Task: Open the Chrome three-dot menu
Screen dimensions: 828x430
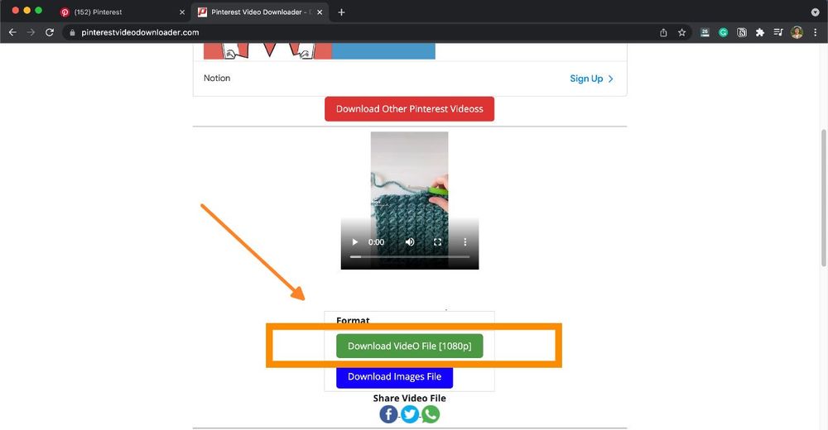Action: pos(816,33)
